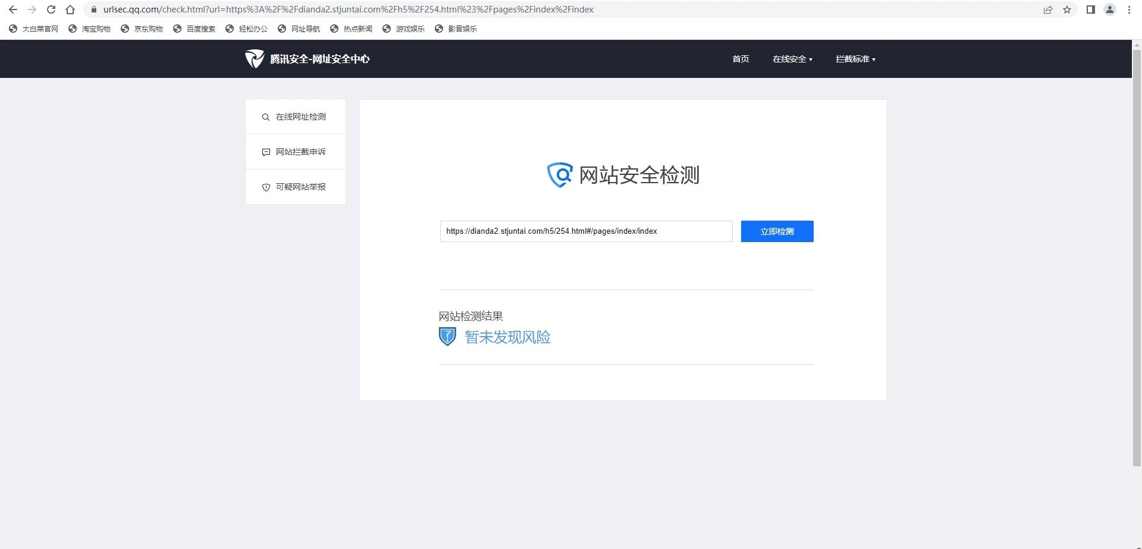The height and width of the screenshot is (549, 1142).
Task: Open the 百度搜索 bookmark
Action: [194, 29]
